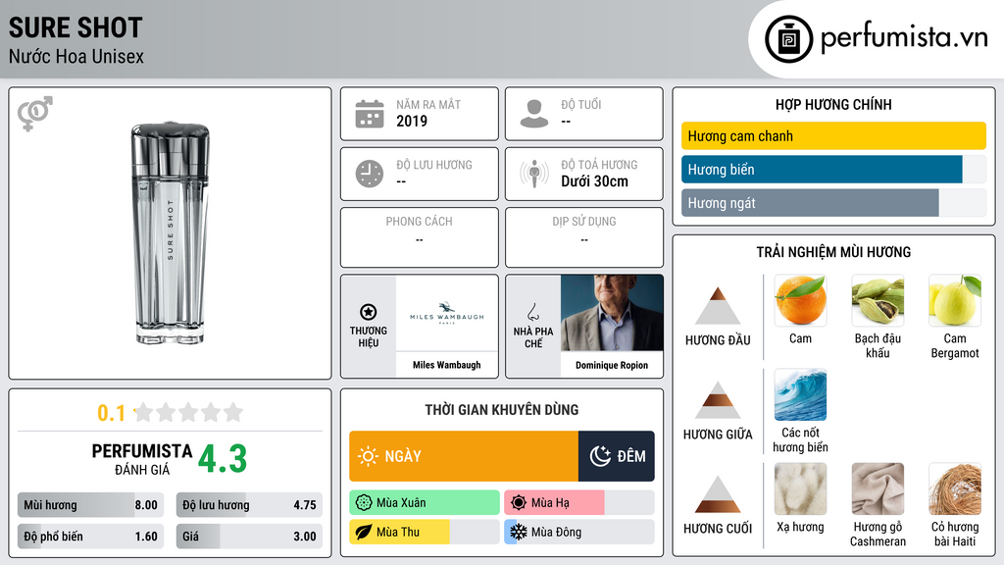Click the Sure Shot bottle image
Viewport: 1004px width, 565px height.
point(171,233)
